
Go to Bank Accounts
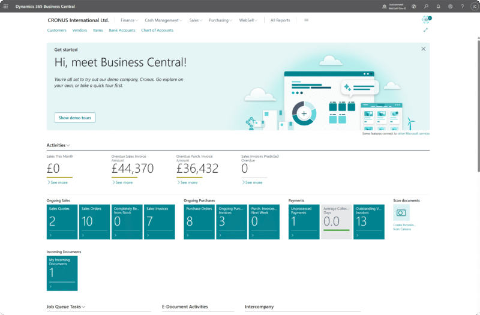tap(122, 31)
